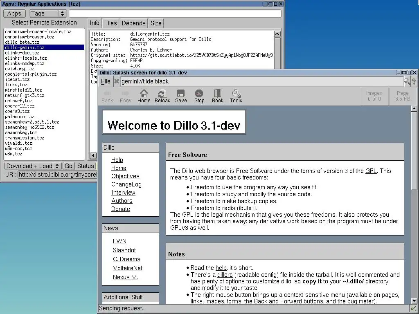
Task: Click the Dillo page scrollbar down arrow
Action: 414,301
